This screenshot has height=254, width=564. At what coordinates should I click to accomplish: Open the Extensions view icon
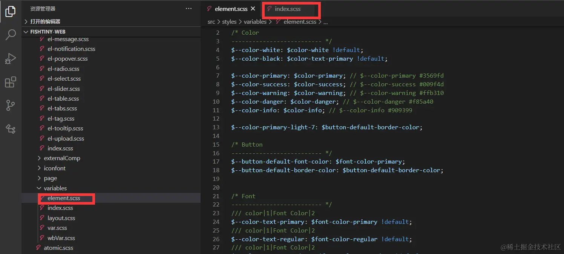tap(11, 82)
